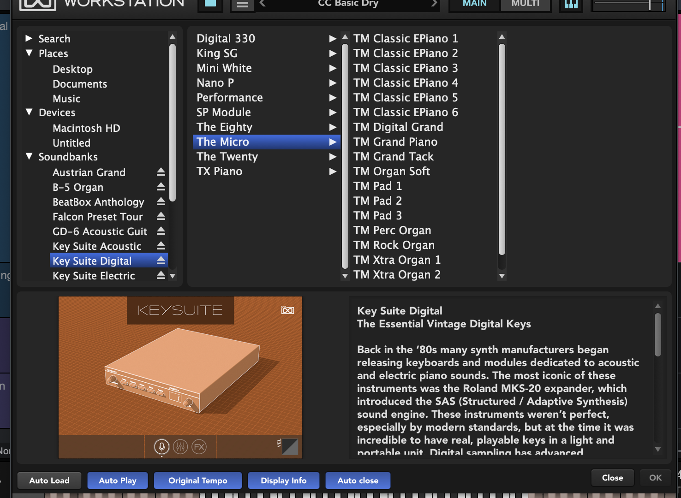Eject the GD-6 Acoustic Guit soundbank
This screenshot has height=498, width=681.
[161, 231]
